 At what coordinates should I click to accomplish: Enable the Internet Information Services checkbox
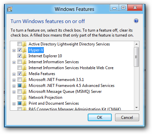pos(19,62)
